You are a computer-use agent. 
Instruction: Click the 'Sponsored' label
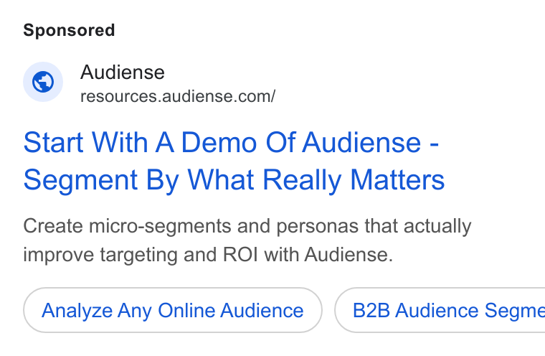click(69, 30)
